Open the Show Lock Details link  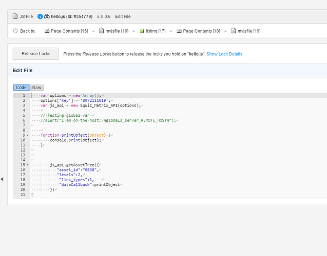click(224, 54)
